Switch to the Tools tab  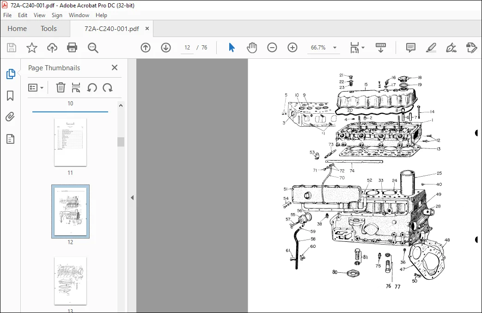point(49,29)
